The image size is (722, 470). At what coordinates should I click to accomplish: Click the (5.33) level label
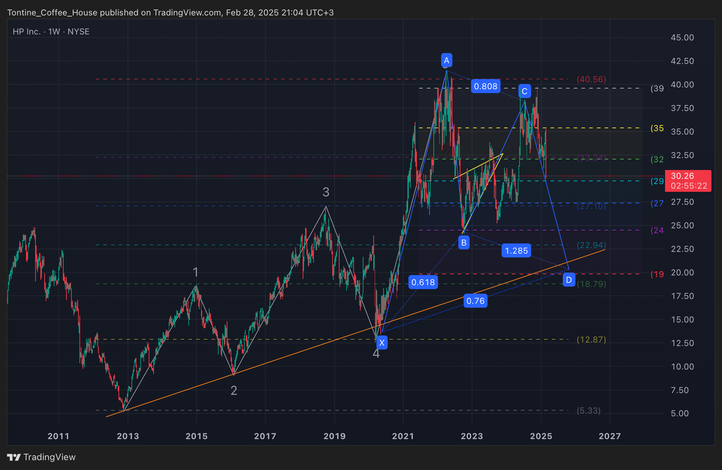point(588,411)
